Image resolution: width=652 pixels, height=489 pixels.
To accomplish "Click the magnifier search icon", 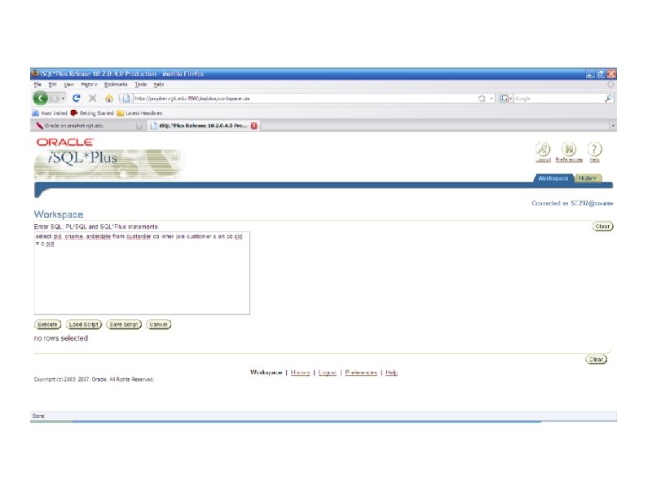I will point(608,98).
